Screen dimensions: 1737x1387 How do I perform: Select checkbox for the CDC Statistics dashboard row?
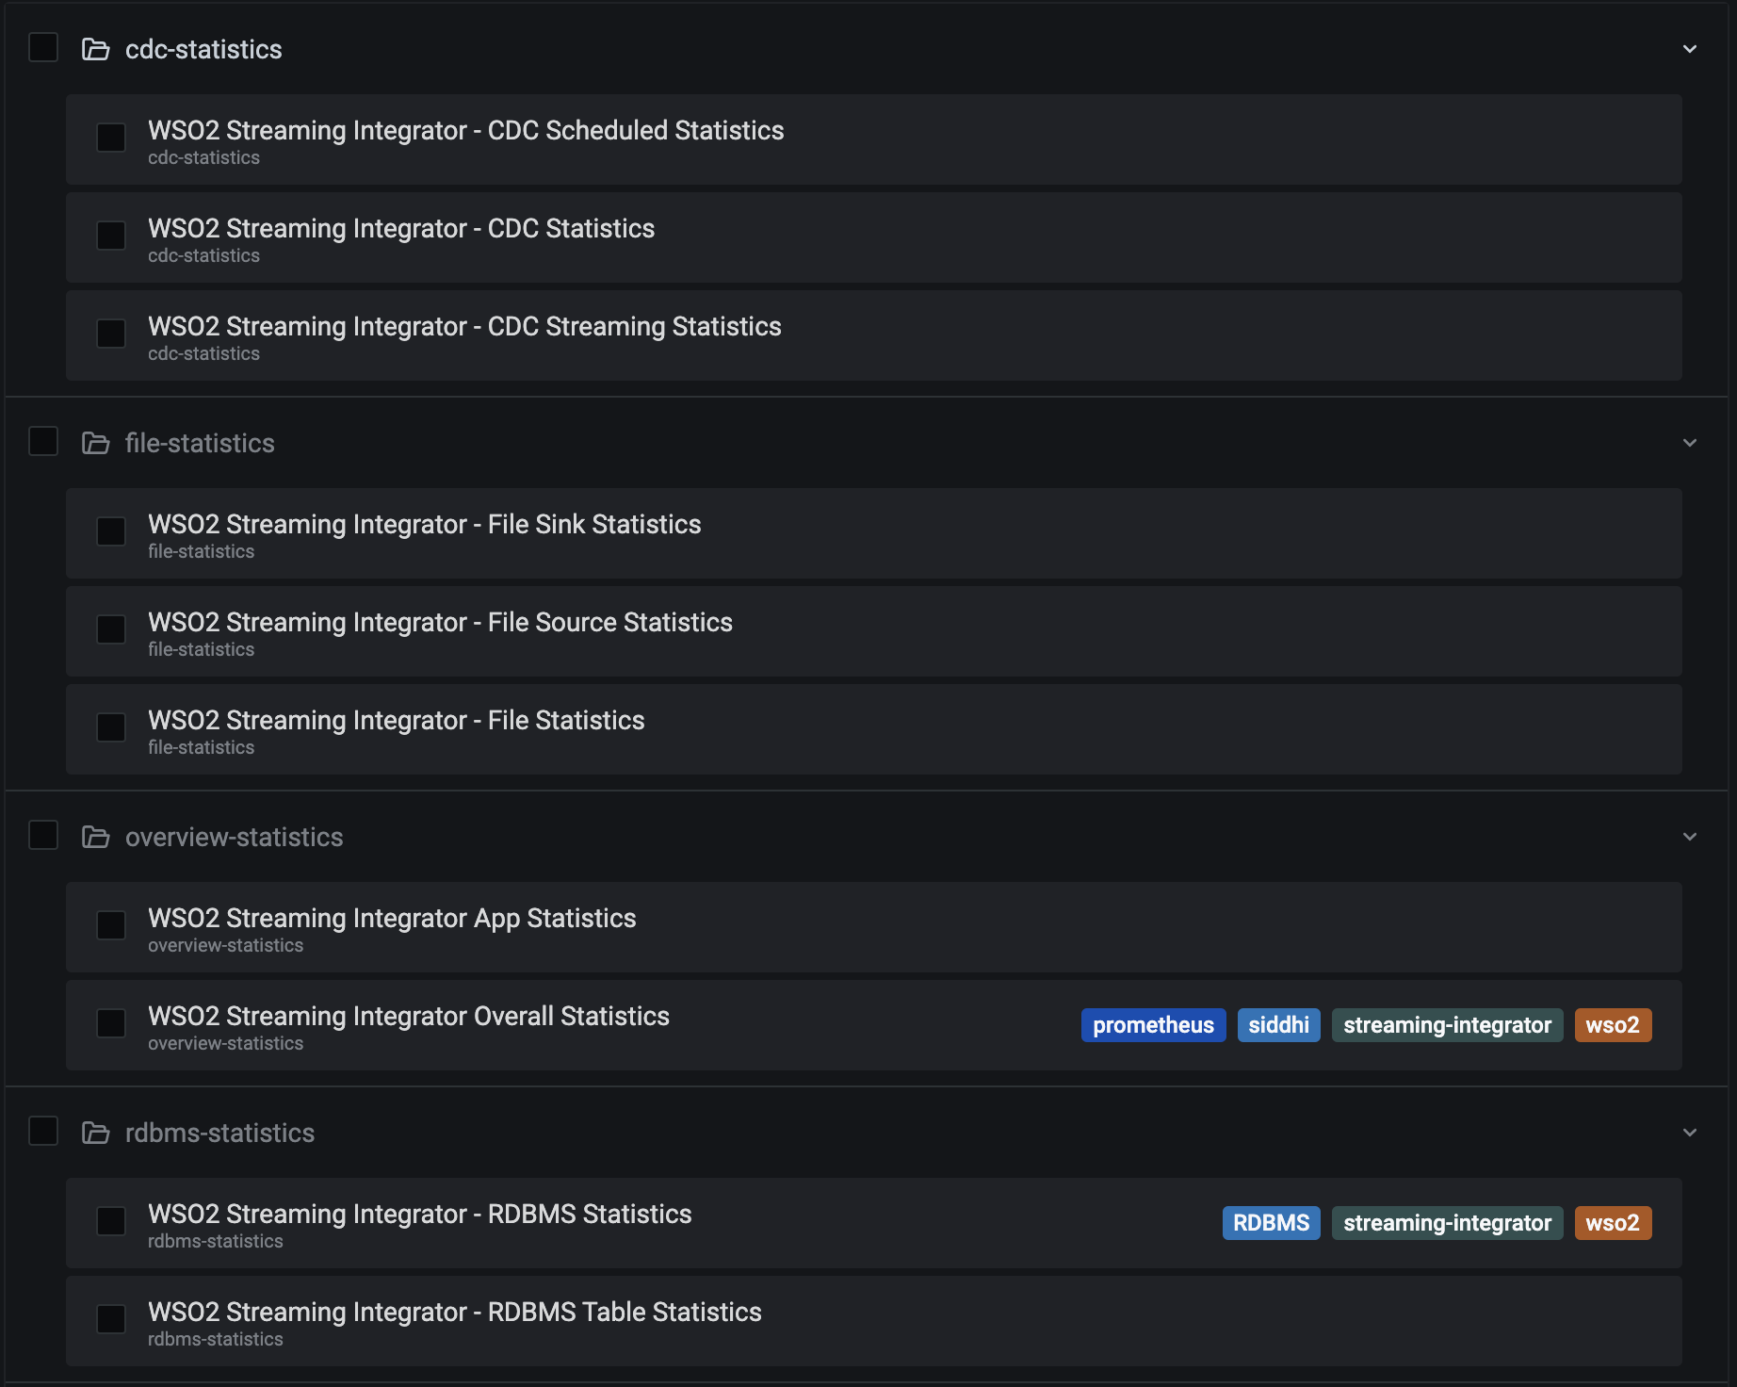click(x=111, y=236)
